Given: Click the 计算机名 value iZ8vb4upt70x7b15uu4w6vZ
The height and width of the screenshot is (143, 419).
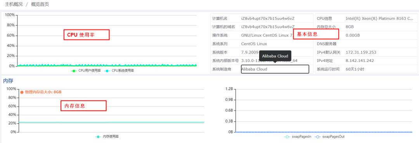Looking at the screenshot, I should [267, 19].
